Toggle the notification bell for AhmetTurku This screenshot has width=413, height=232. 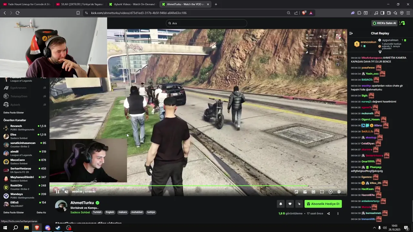pos(281,204)
